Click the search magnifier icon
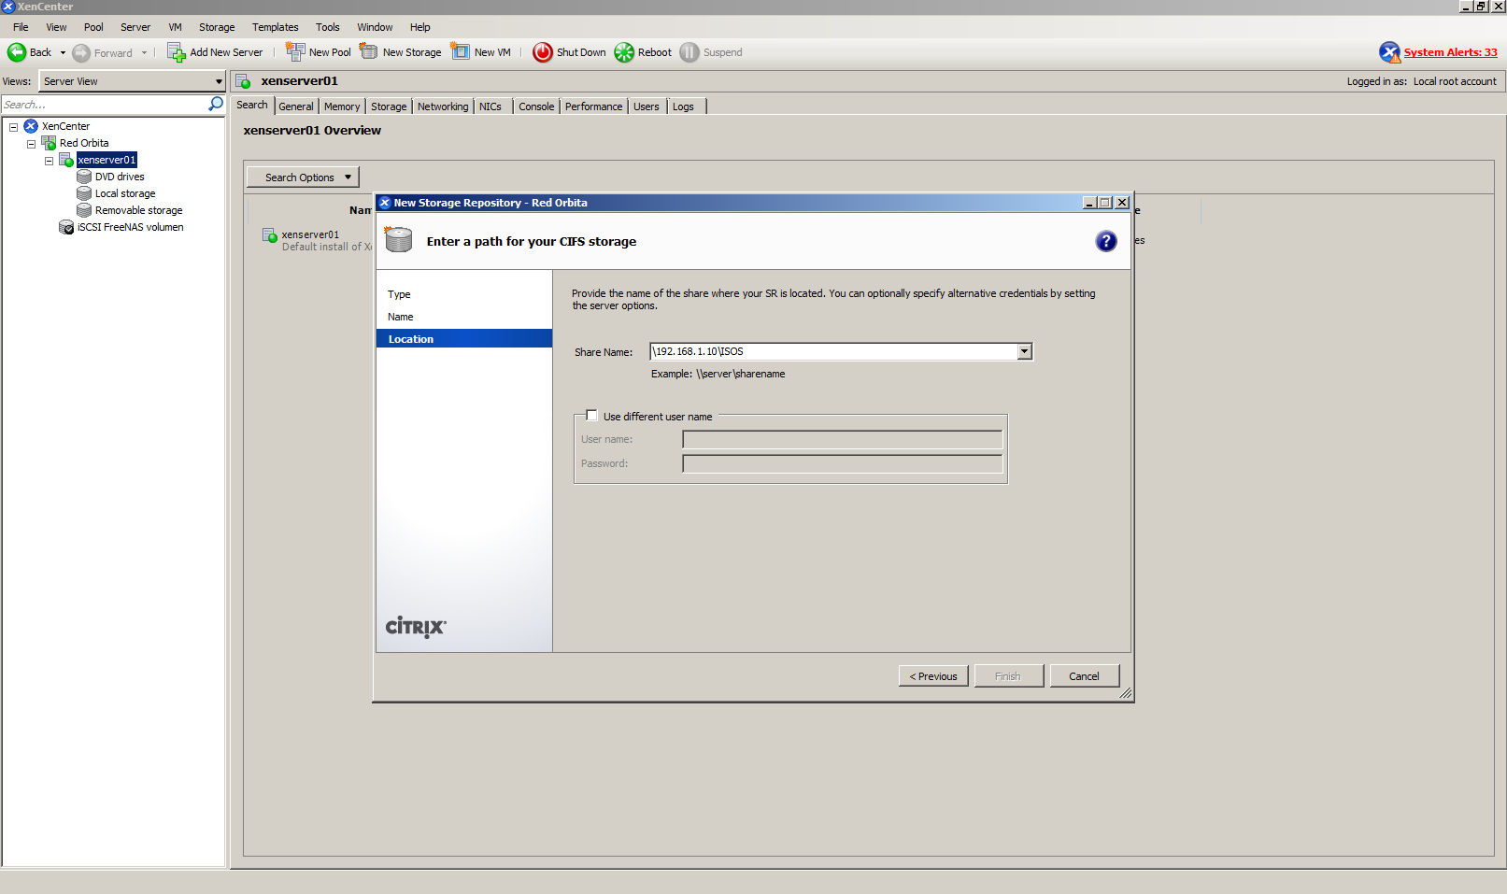 click(x=216, y=104)
